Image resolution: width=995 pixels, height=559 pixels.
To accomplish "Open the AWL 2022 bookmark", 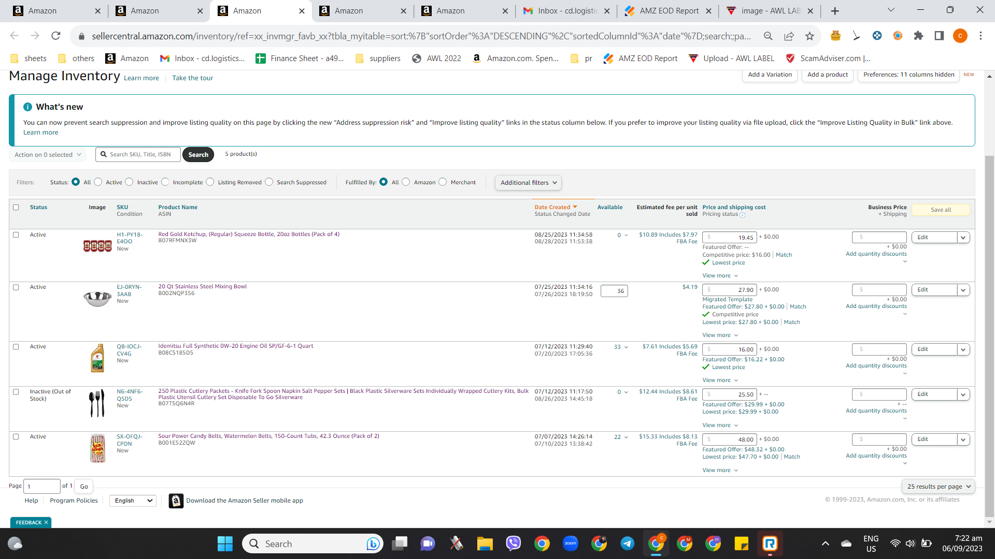I will pyautogui.click(x=436, y=58).
